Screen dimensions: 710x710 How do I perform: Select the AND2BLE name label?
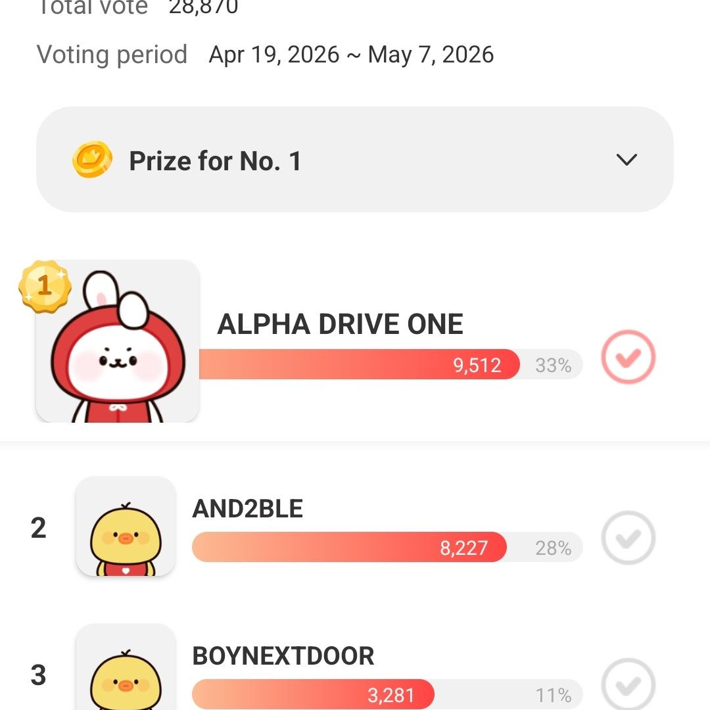[x=248, y=508]
